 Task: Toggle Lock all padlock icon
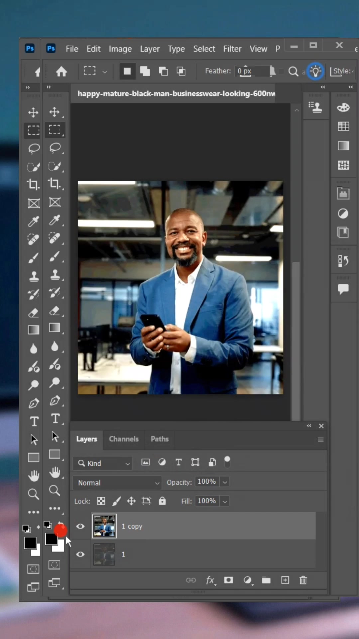point(162,501)
